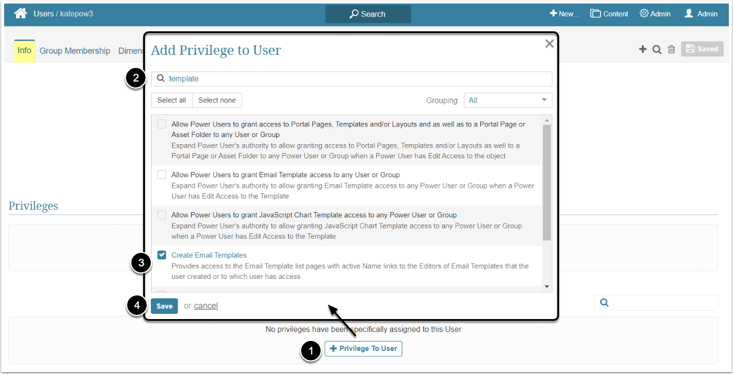The image size is (733, 374).
Task: Uncheck the Create Email Templates checkbox
Action: (x=162, y=255)
